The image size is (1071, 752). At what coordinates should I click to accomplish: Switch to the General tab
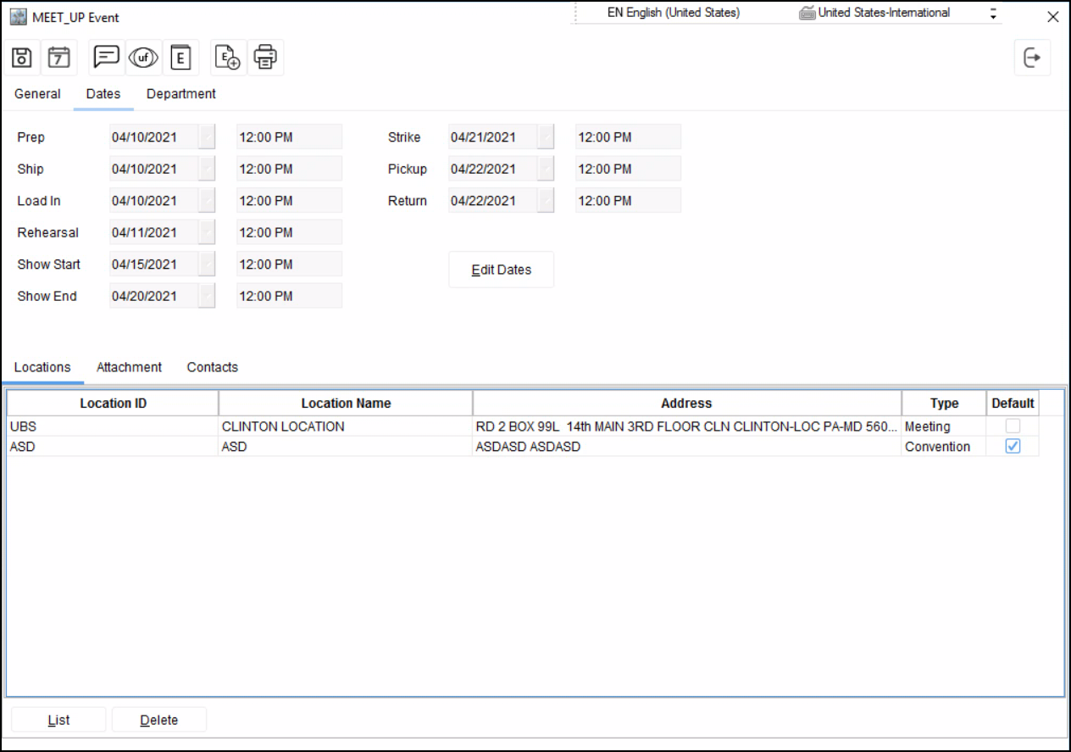[x=37, y=94]
